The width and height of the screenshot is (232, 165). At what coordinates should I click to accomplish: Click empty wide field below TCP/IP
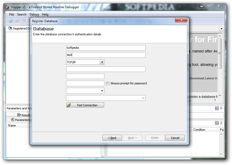point(106,69)
